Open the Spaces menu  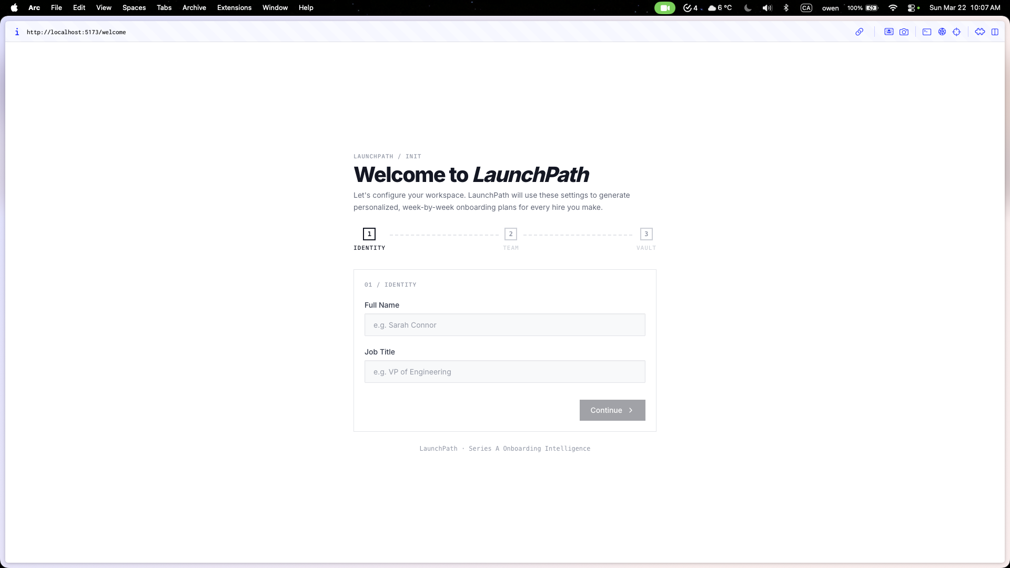tap(134, 8)
